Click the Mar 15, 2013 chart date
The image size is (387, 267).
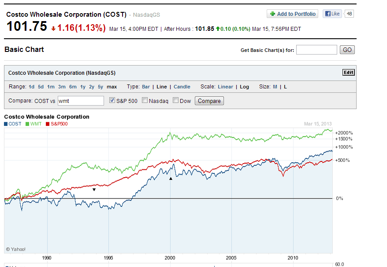(318, 124)
